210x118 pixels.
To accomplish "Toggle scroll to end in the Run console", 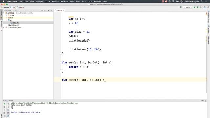I will click(8, 113).
